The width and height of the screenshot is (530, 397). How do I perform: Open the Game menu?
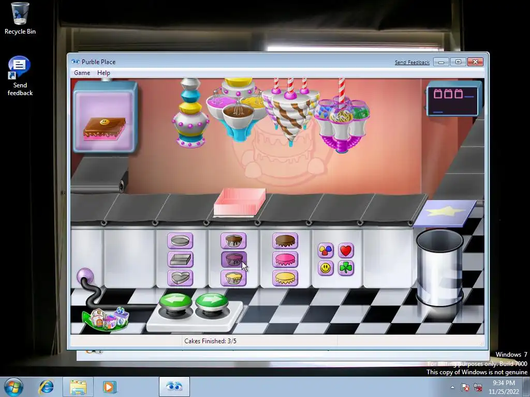pyautogui.click(x=82, y=72)
